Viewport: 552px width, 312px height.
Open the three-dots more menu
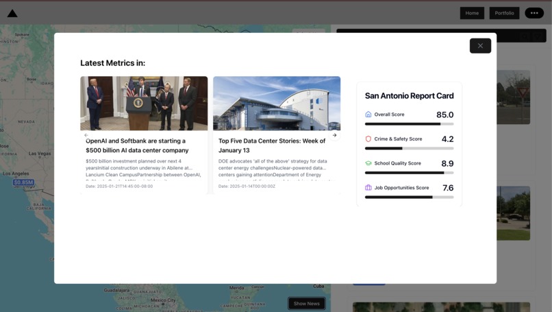[534, 13]
